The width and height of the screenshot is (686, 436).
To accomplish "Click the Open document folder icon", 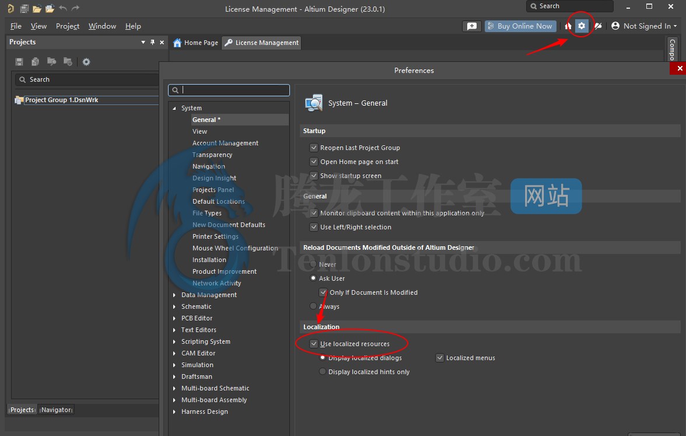I will (x=37, y=8).
